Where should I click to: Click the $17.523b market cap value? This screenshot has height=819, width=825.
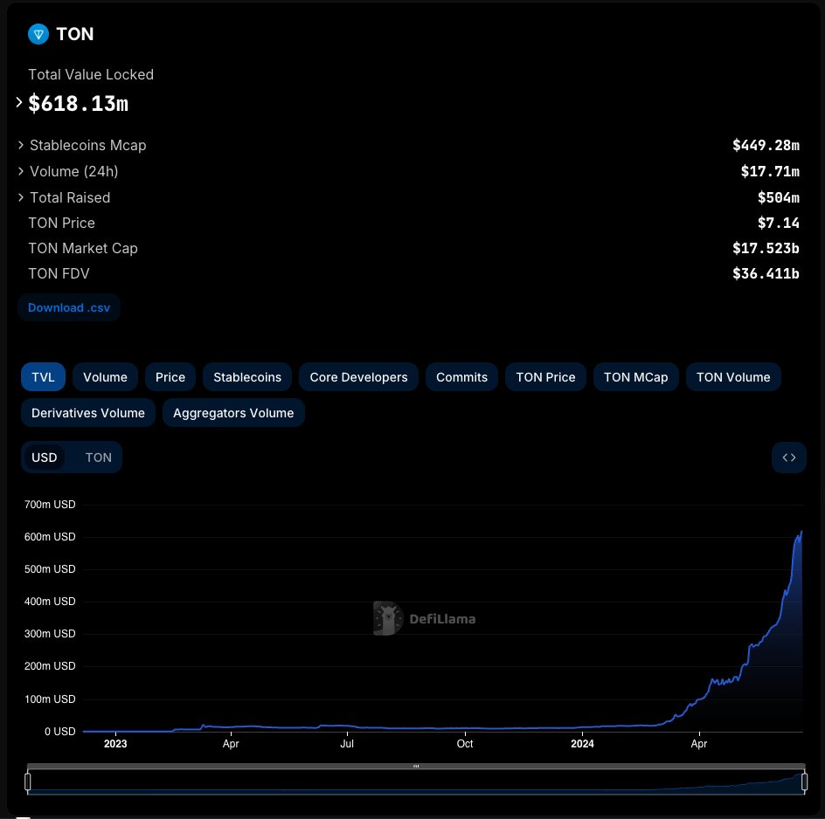point(766,248)
